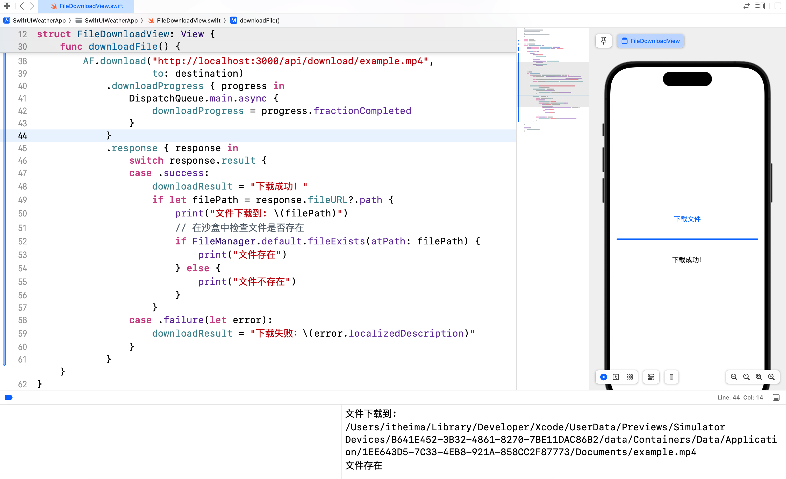Click line number 38 in the gutter
The width and height of the screenshot is (786, 479).
point(22,61)
